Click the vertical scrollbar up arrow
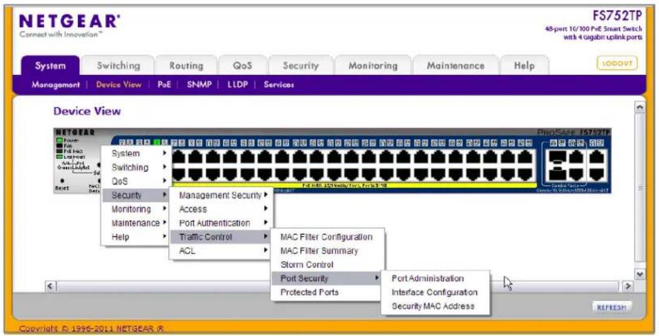This screenshot has width=659, height=336. coord(640,107)
